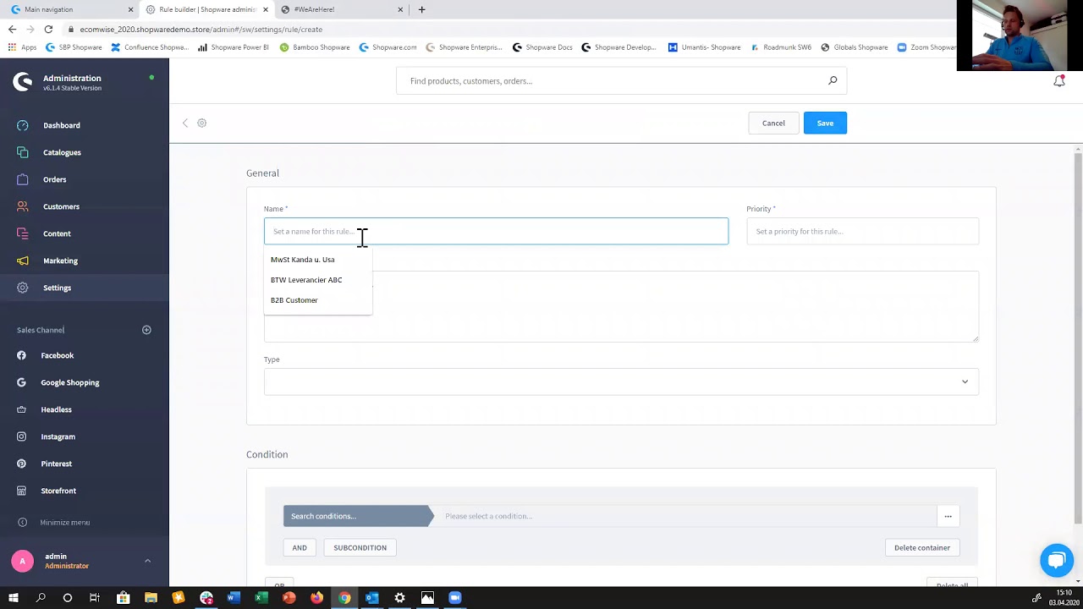The width and height of the screenshot is (1083, 609).
Task: Click the Priority input field
Action: coord(862,231)
